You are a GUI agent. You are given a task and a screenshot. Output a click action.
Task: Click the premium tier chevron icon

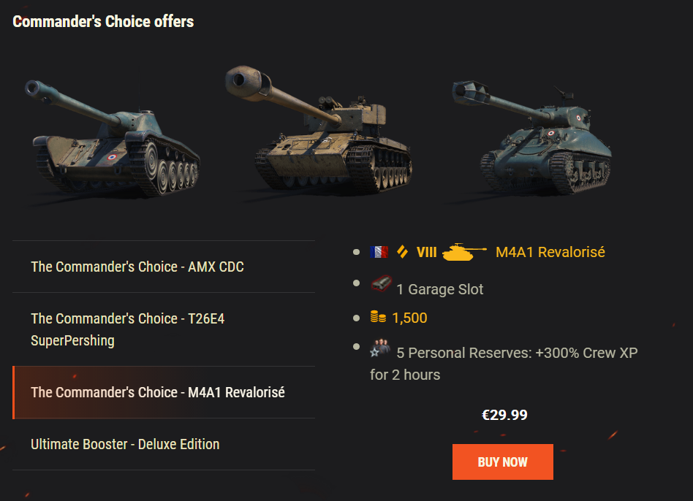(402, 252)
